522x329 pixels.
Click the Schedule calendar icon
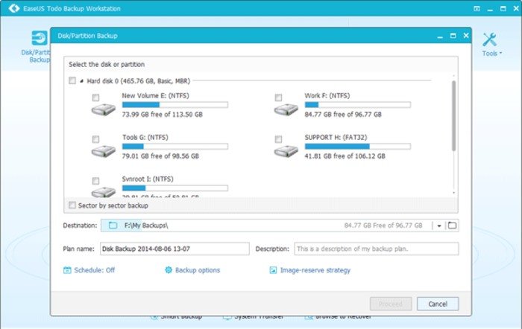(67, 270)
